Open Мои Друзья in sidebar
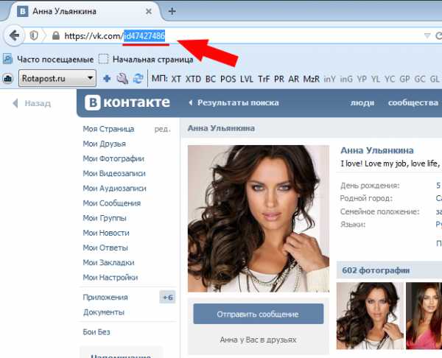Screen dimensions: 442x358 [x=105, y=144]
